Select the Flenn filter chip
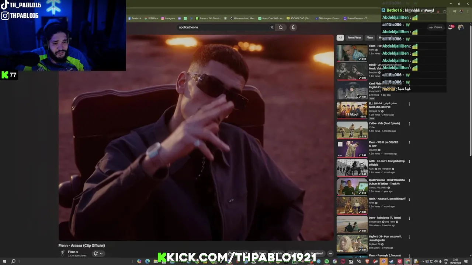Viewport: 472px width, 265px height. pos(369,38)
